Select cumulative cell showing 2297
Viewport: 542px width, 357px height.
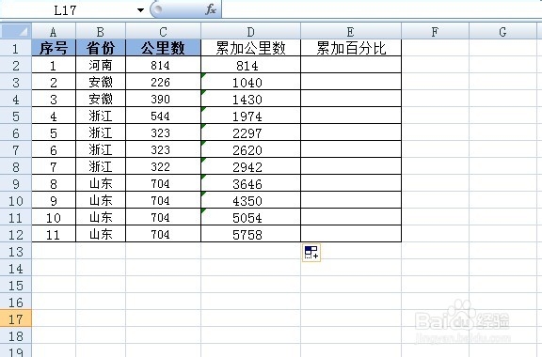pos(251,132)
